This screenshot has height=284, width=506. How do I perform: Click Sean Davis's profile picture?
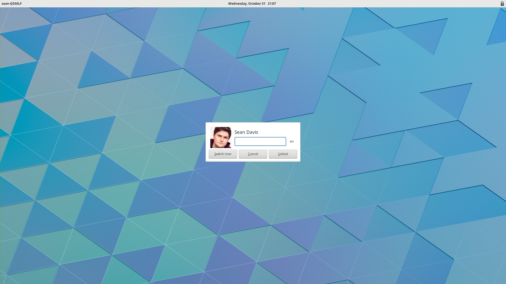(x=221, y=138)
